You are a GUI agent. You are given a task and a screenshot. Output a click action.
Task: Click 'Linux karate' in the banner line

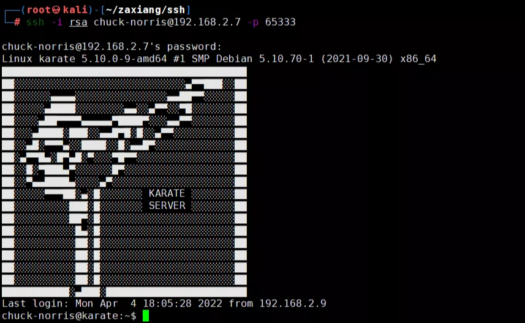38,59
